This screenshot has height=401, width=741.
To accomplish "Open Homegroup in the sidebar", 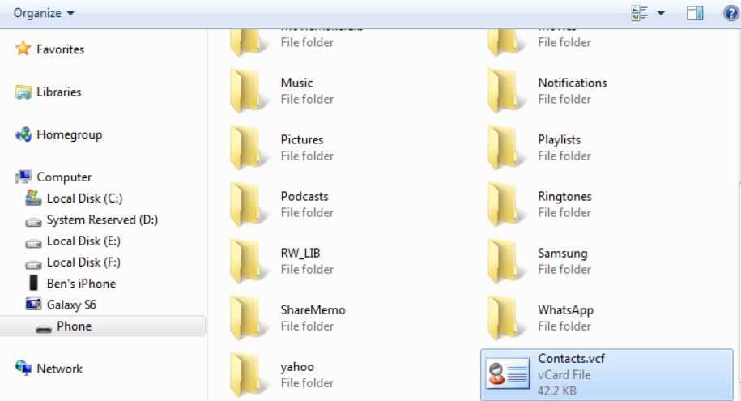I will coord(69,135).
